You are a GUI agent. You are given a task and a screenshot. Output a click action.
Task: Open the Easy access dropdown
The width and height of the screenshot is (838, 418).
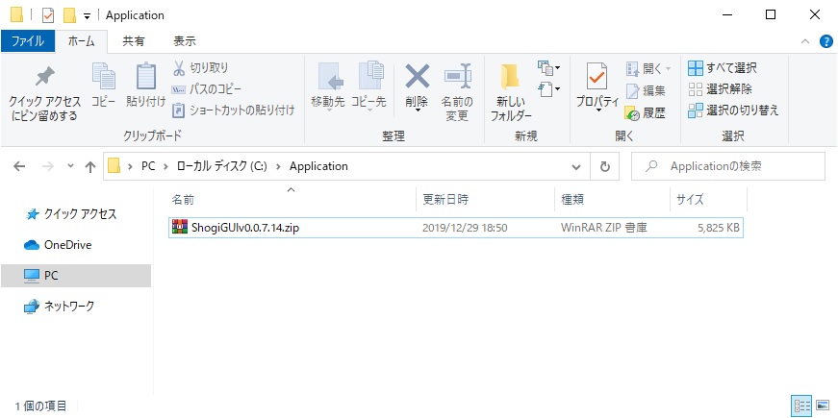[x=548, y=89]
